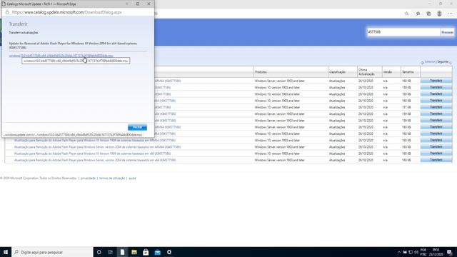Click the volume icon in system tray
The height and width of the screenshot is (257, 457).
(416, 252)
